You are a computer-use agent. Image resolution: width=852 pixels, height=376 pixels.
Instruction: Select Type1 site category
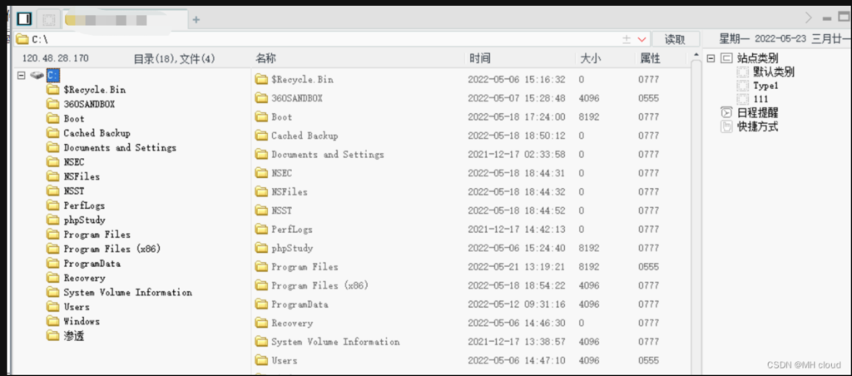click(x=765, y=86)
